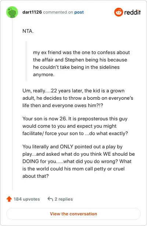Click the paragraph starting "Your son is now 26"
Viewport: 147px width, 226px height.
(x=75, y=126)
